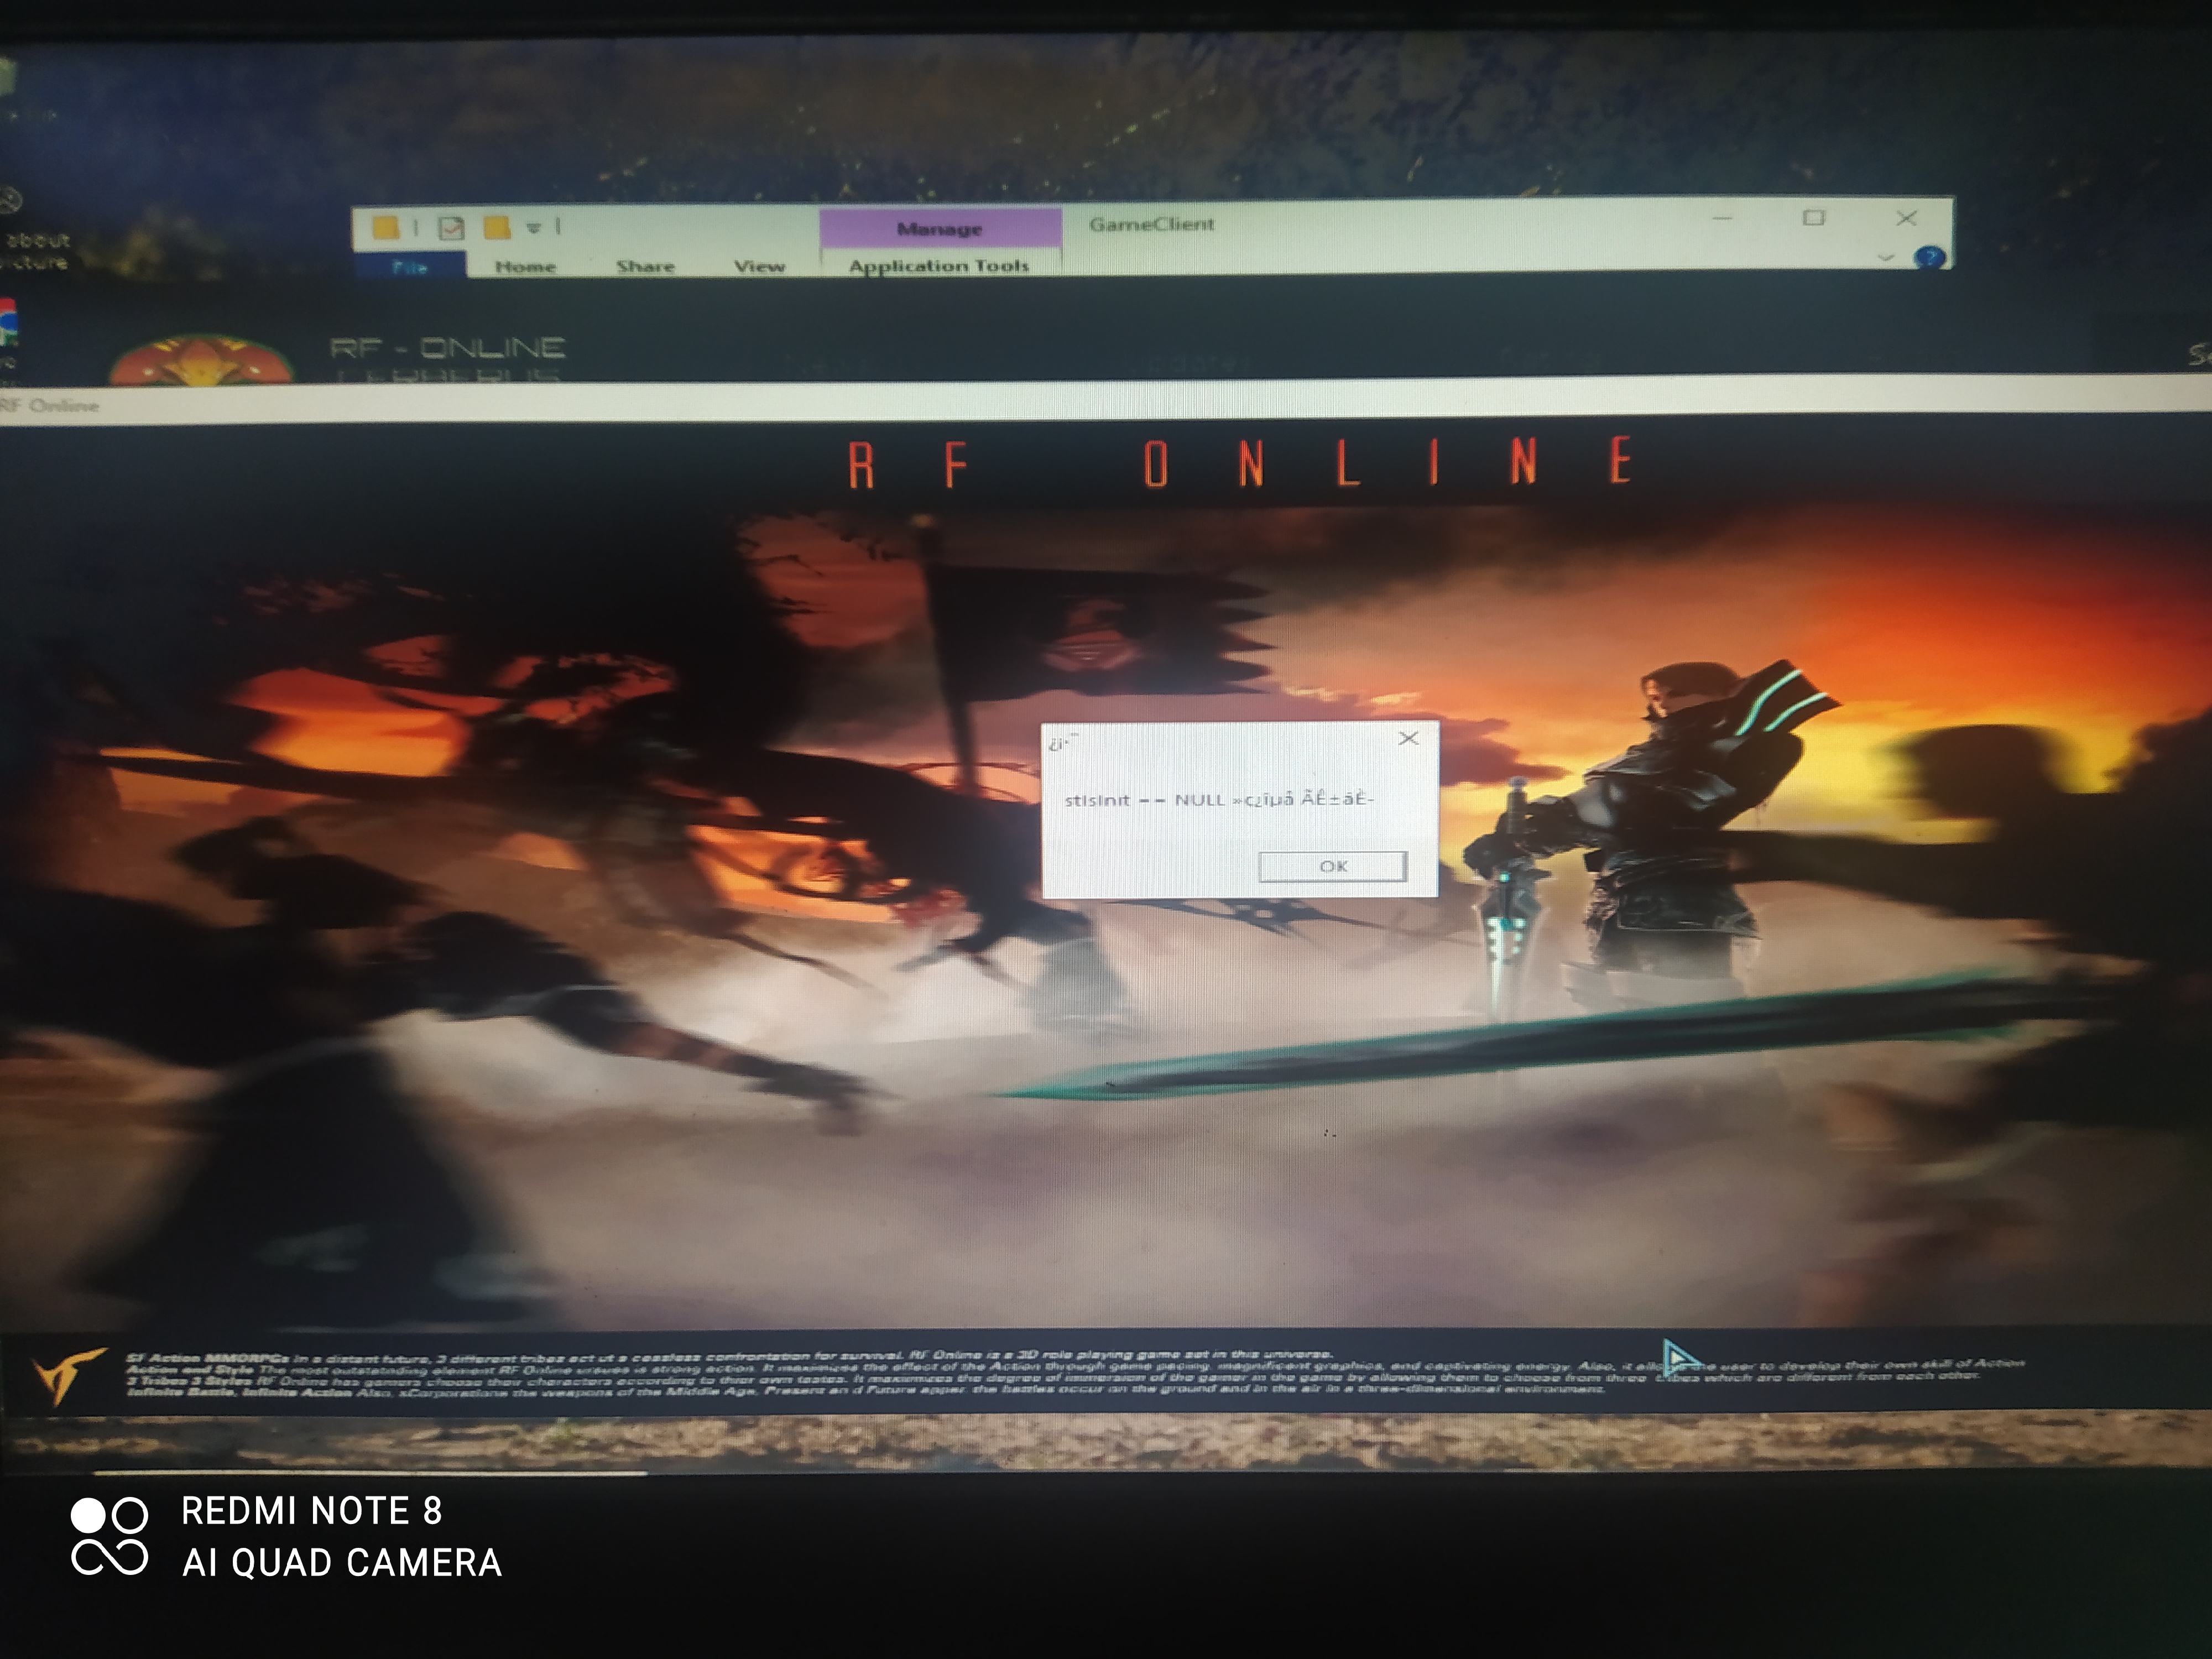The width and height of the screenshot is (2212, 1659).
Task: Switch to the View ribbon tab
Action: tap(759, 266)
